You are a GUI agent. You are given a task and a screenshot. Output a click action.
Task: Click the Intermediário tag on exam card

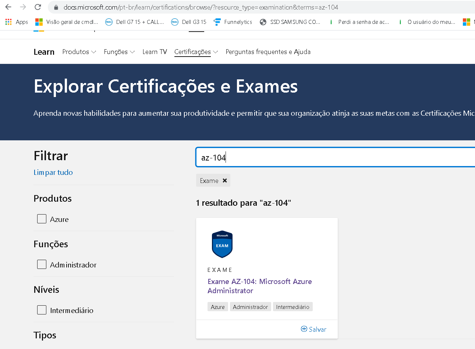[293, 307]
